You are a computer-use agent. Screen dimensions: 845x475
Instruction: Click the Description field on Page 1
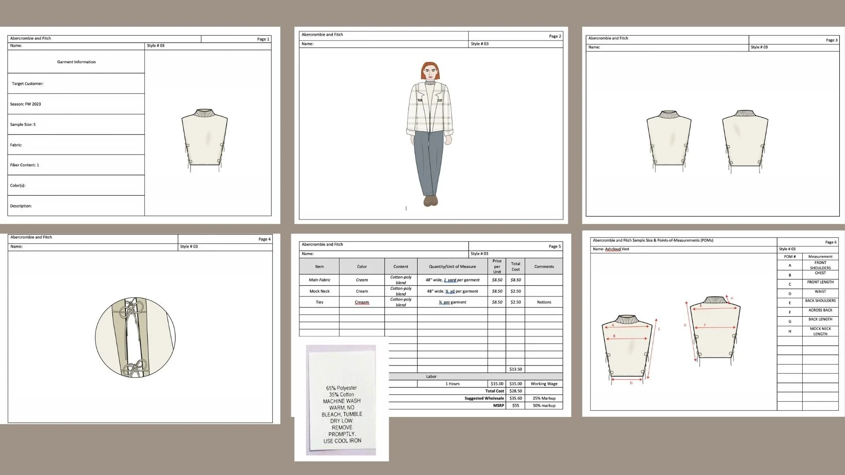(x=76, y=206)
